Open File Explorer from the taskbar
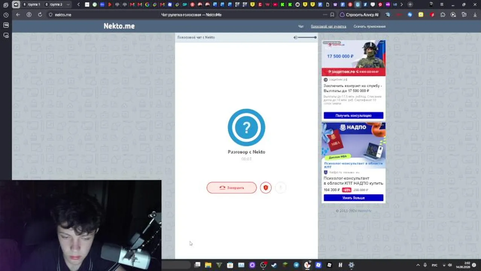The height and width of the screenshot is (271, 481). [x=208, y=265]
